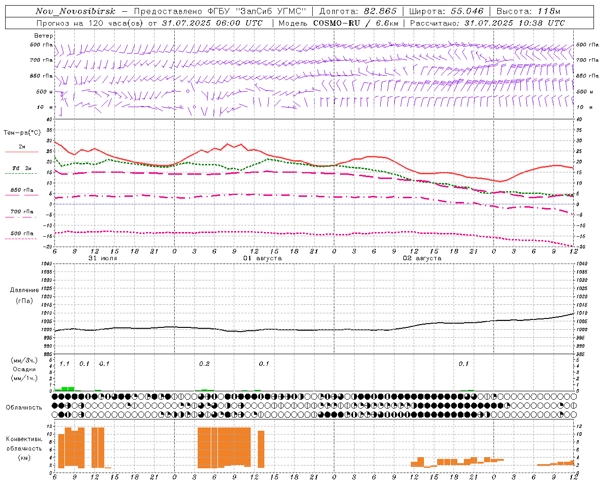Click the 'Рассчитано' calculated label
The height and width of the screenshot is (481, 601).
435,23
